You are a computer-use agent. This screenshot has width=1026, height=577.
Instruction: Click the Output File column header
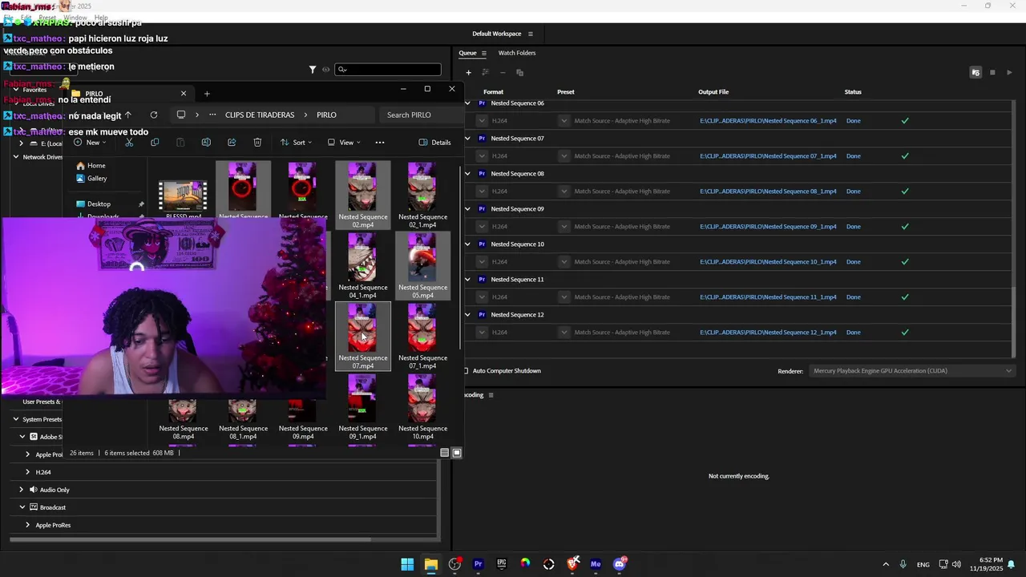(713, 92)
